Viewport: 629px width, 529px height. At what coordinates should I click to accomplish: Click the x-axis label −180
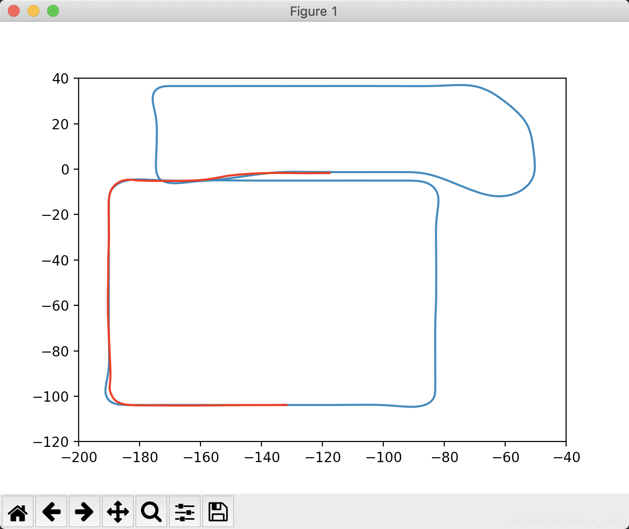[140, 457]
